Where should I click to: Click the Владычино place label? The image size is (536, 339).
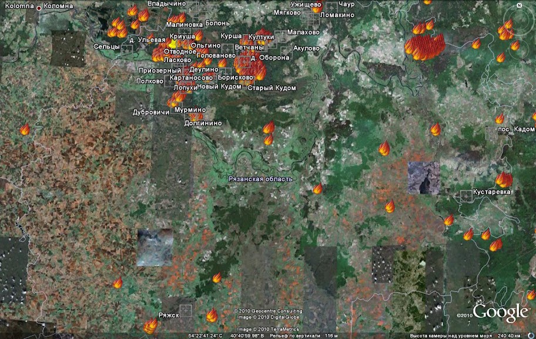pos(167,4)
